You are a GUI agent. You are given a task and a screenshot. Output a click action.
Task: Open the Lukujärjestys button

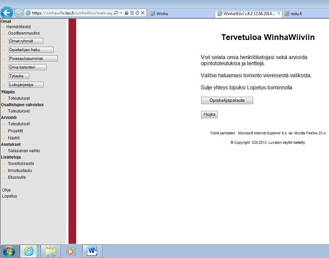tap(26, 85)
